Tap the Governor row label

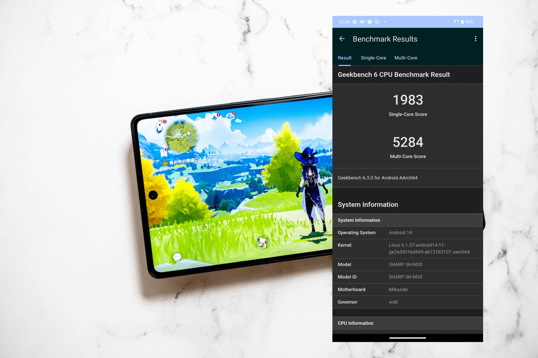[x=347, y=302]
